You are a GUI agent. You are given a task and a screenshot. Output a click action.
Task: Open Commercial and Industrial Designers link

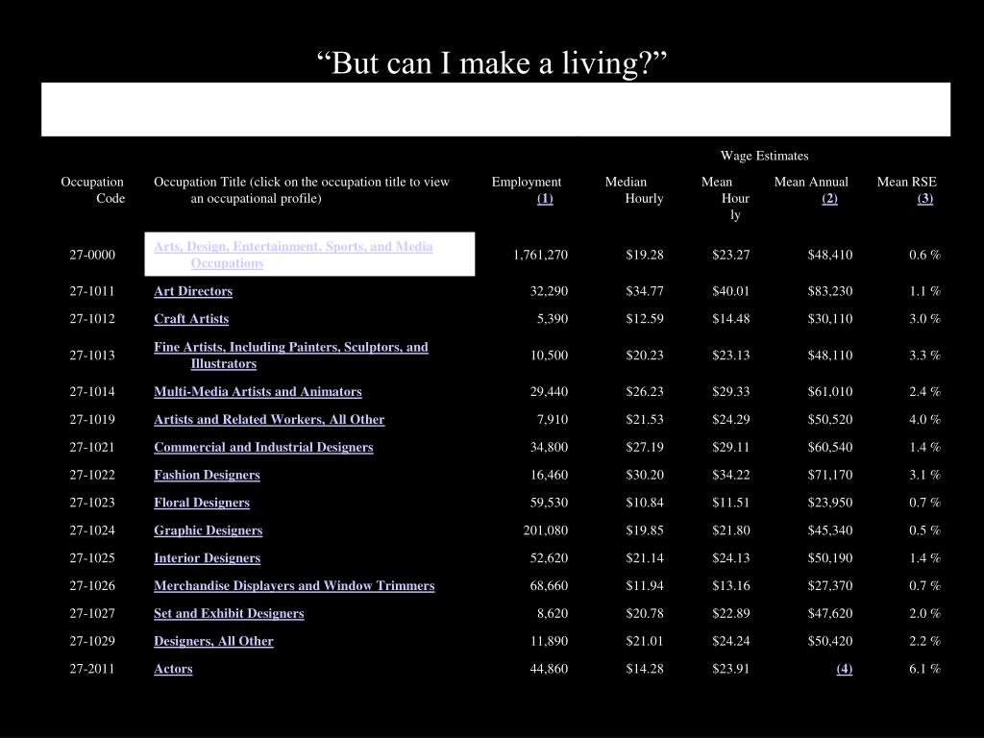[x=263, y=447]
